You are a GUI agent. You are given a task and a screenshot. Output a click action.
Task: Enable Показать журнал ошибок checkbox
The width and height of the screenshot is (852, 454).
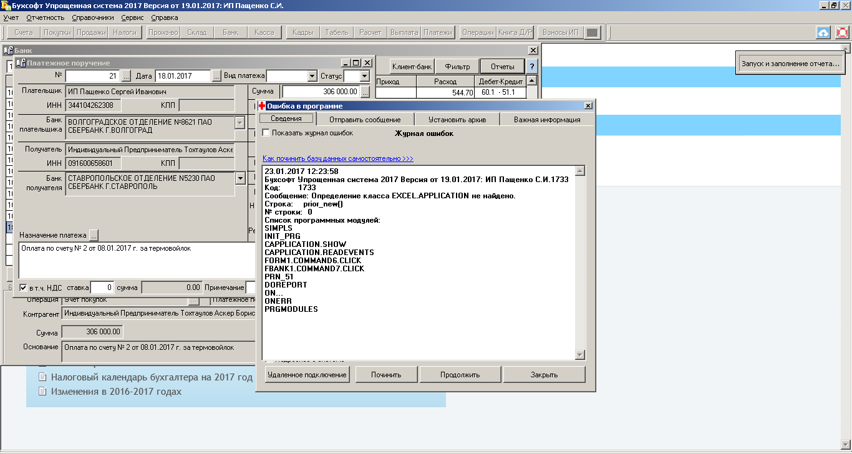266,133
